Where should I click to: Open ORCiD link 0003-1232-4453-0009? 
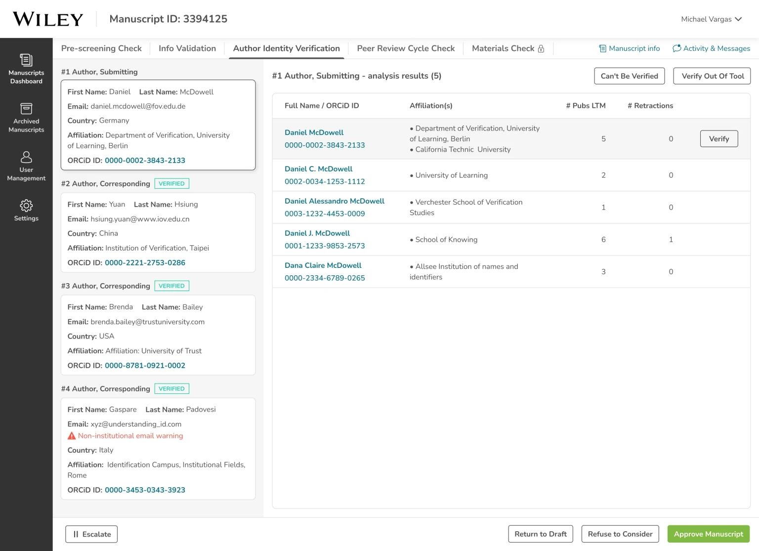325,214
